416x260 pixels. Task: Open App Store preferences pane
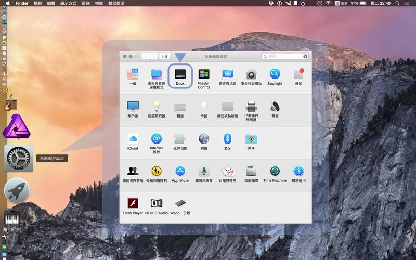pos(180,174)
